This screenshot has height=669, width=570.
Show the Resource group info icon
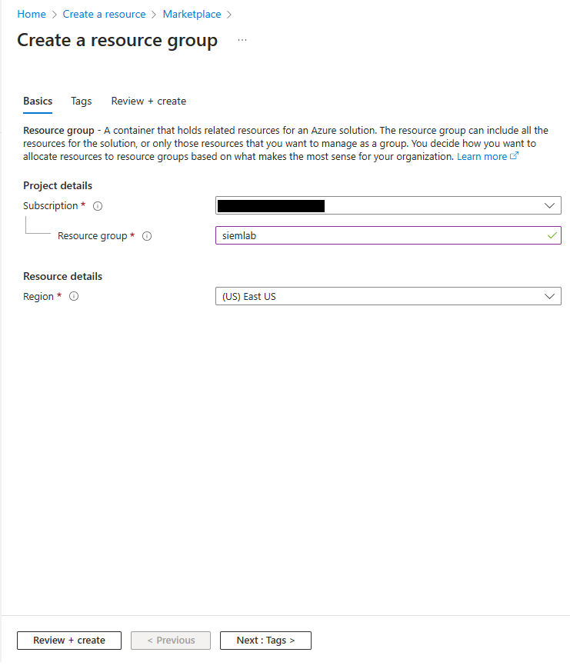point(147,236)
